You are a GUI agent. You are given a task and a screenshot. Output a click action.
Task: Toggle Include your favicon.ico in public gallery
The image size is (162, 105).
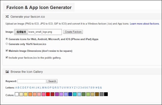click(x=7, y=57)
